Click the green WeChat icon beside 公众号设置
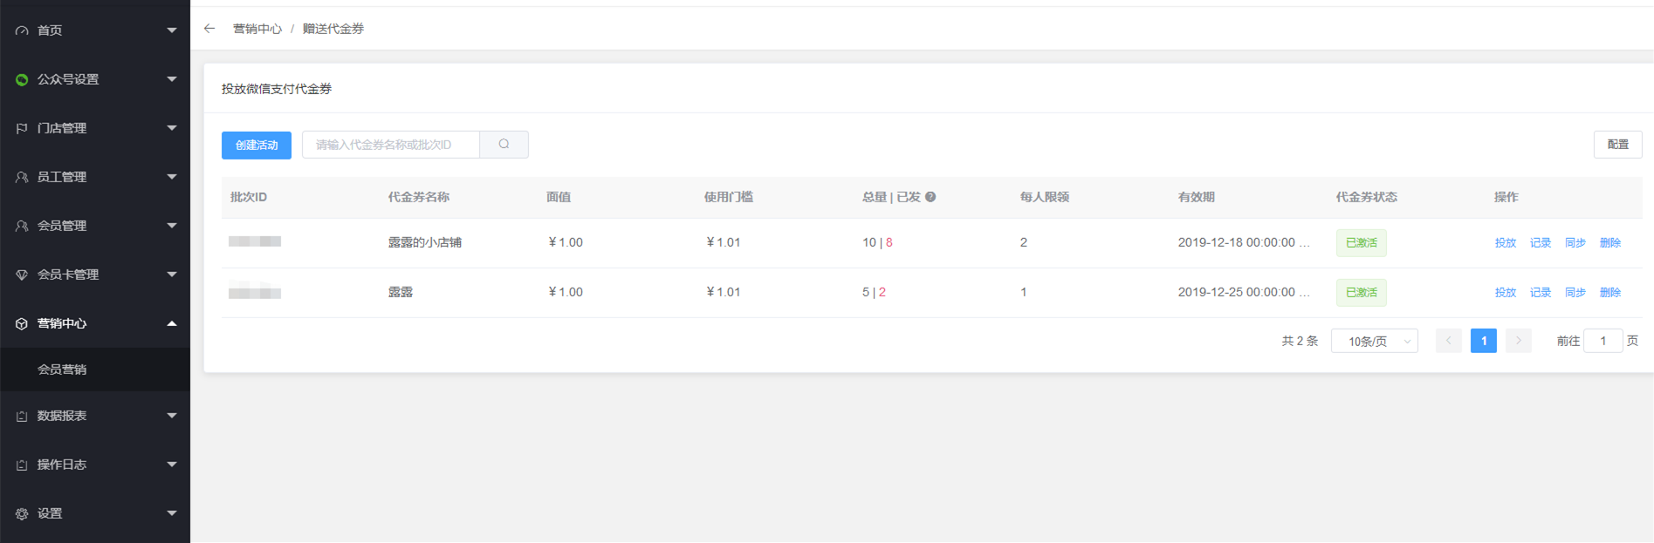 (22, 79)
